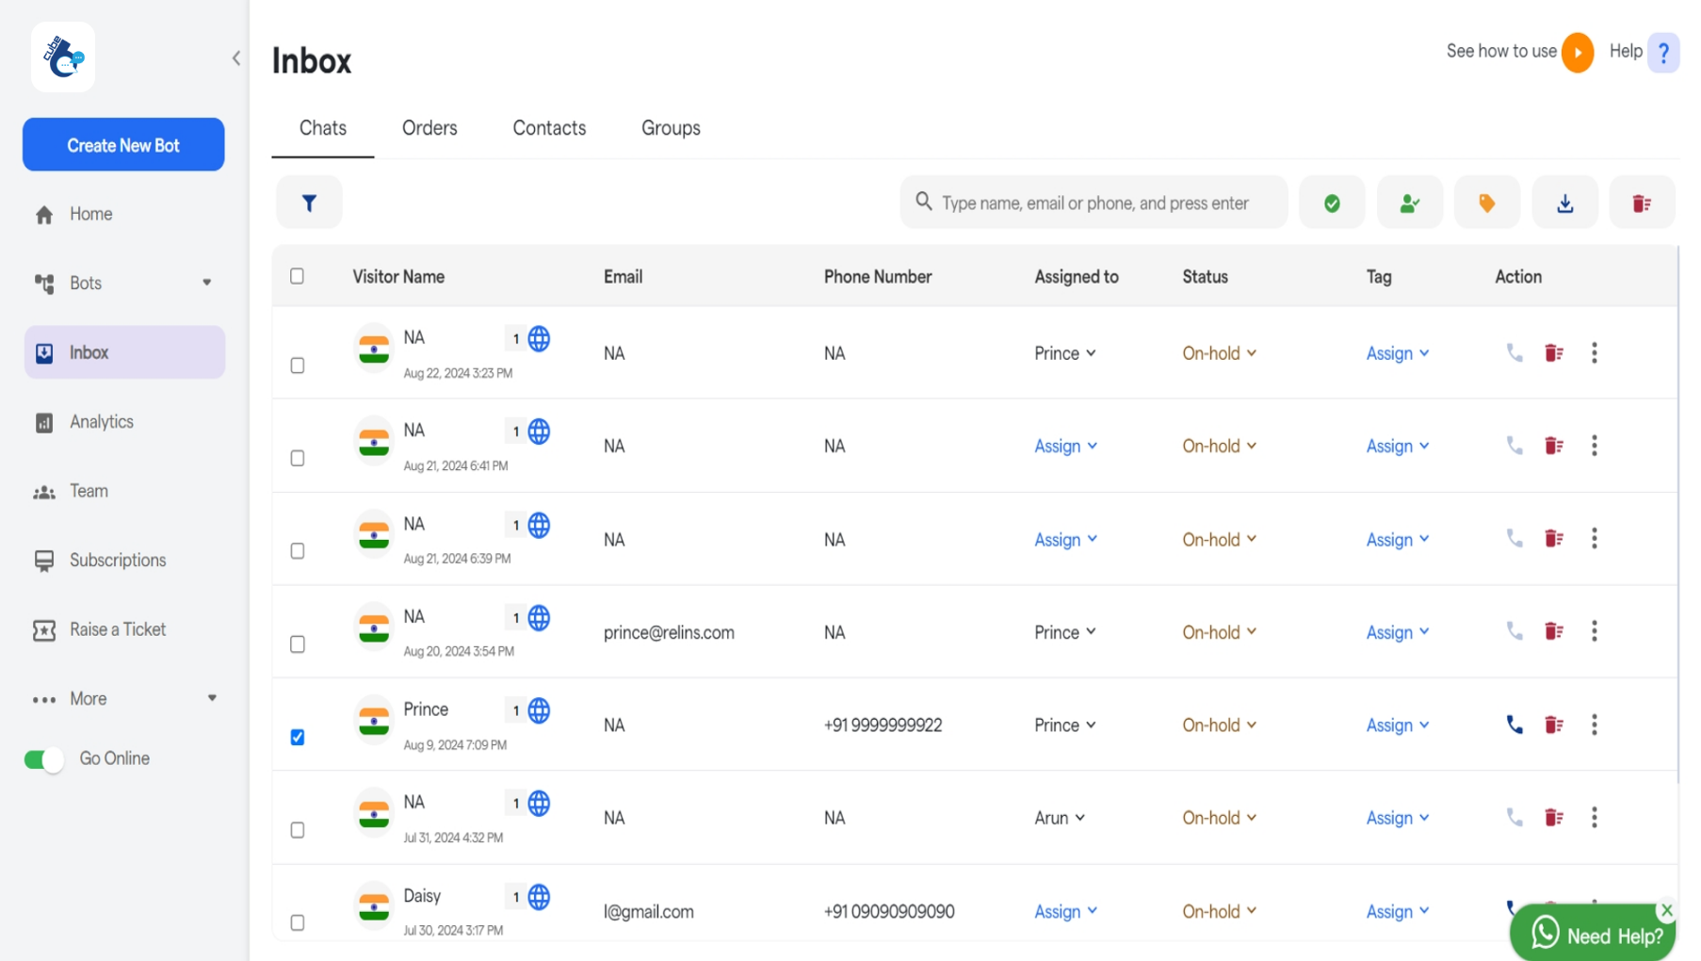The image size is (1701, 961).
Task: Call Prince using the phone icon
Action: click(1514, 725)
